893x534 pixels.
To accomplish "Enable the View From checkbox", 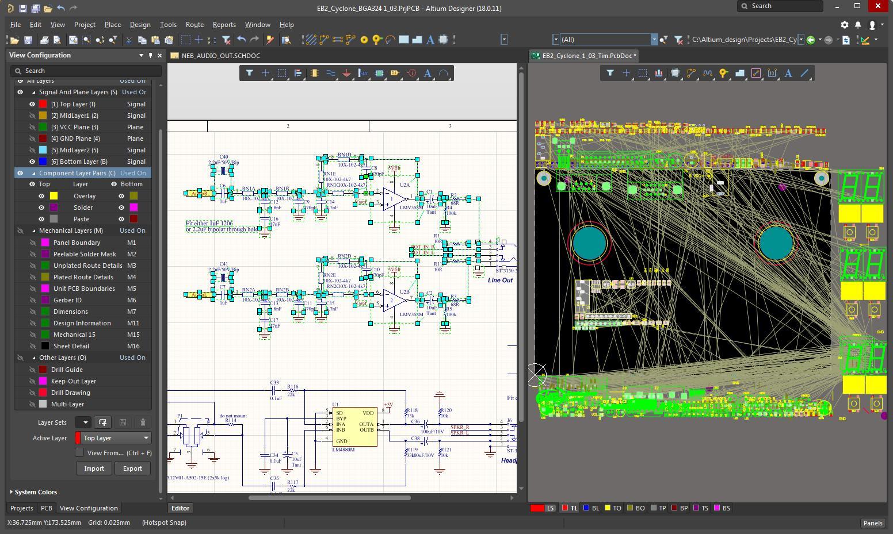I will coord(79,453).
